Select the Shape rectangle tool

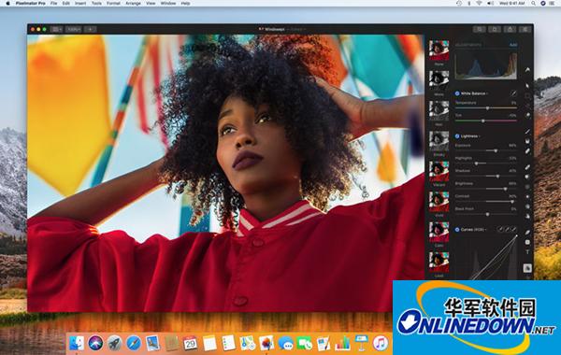coord(527,242)
